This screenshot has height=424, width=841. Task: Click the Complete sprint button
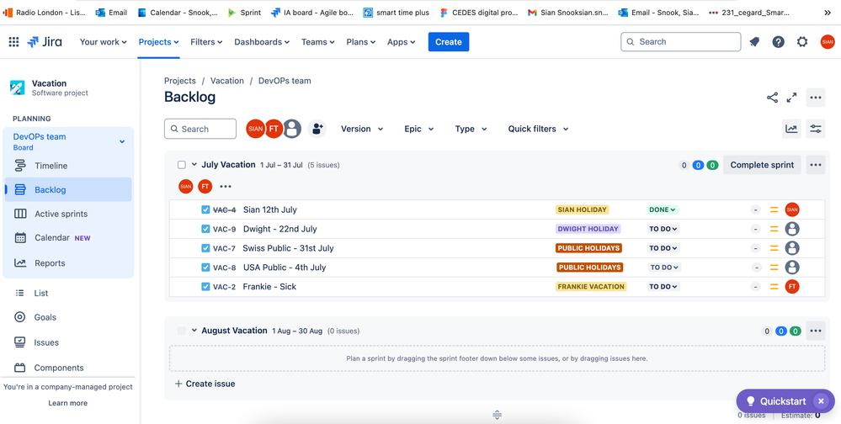(x=762, y=165)
